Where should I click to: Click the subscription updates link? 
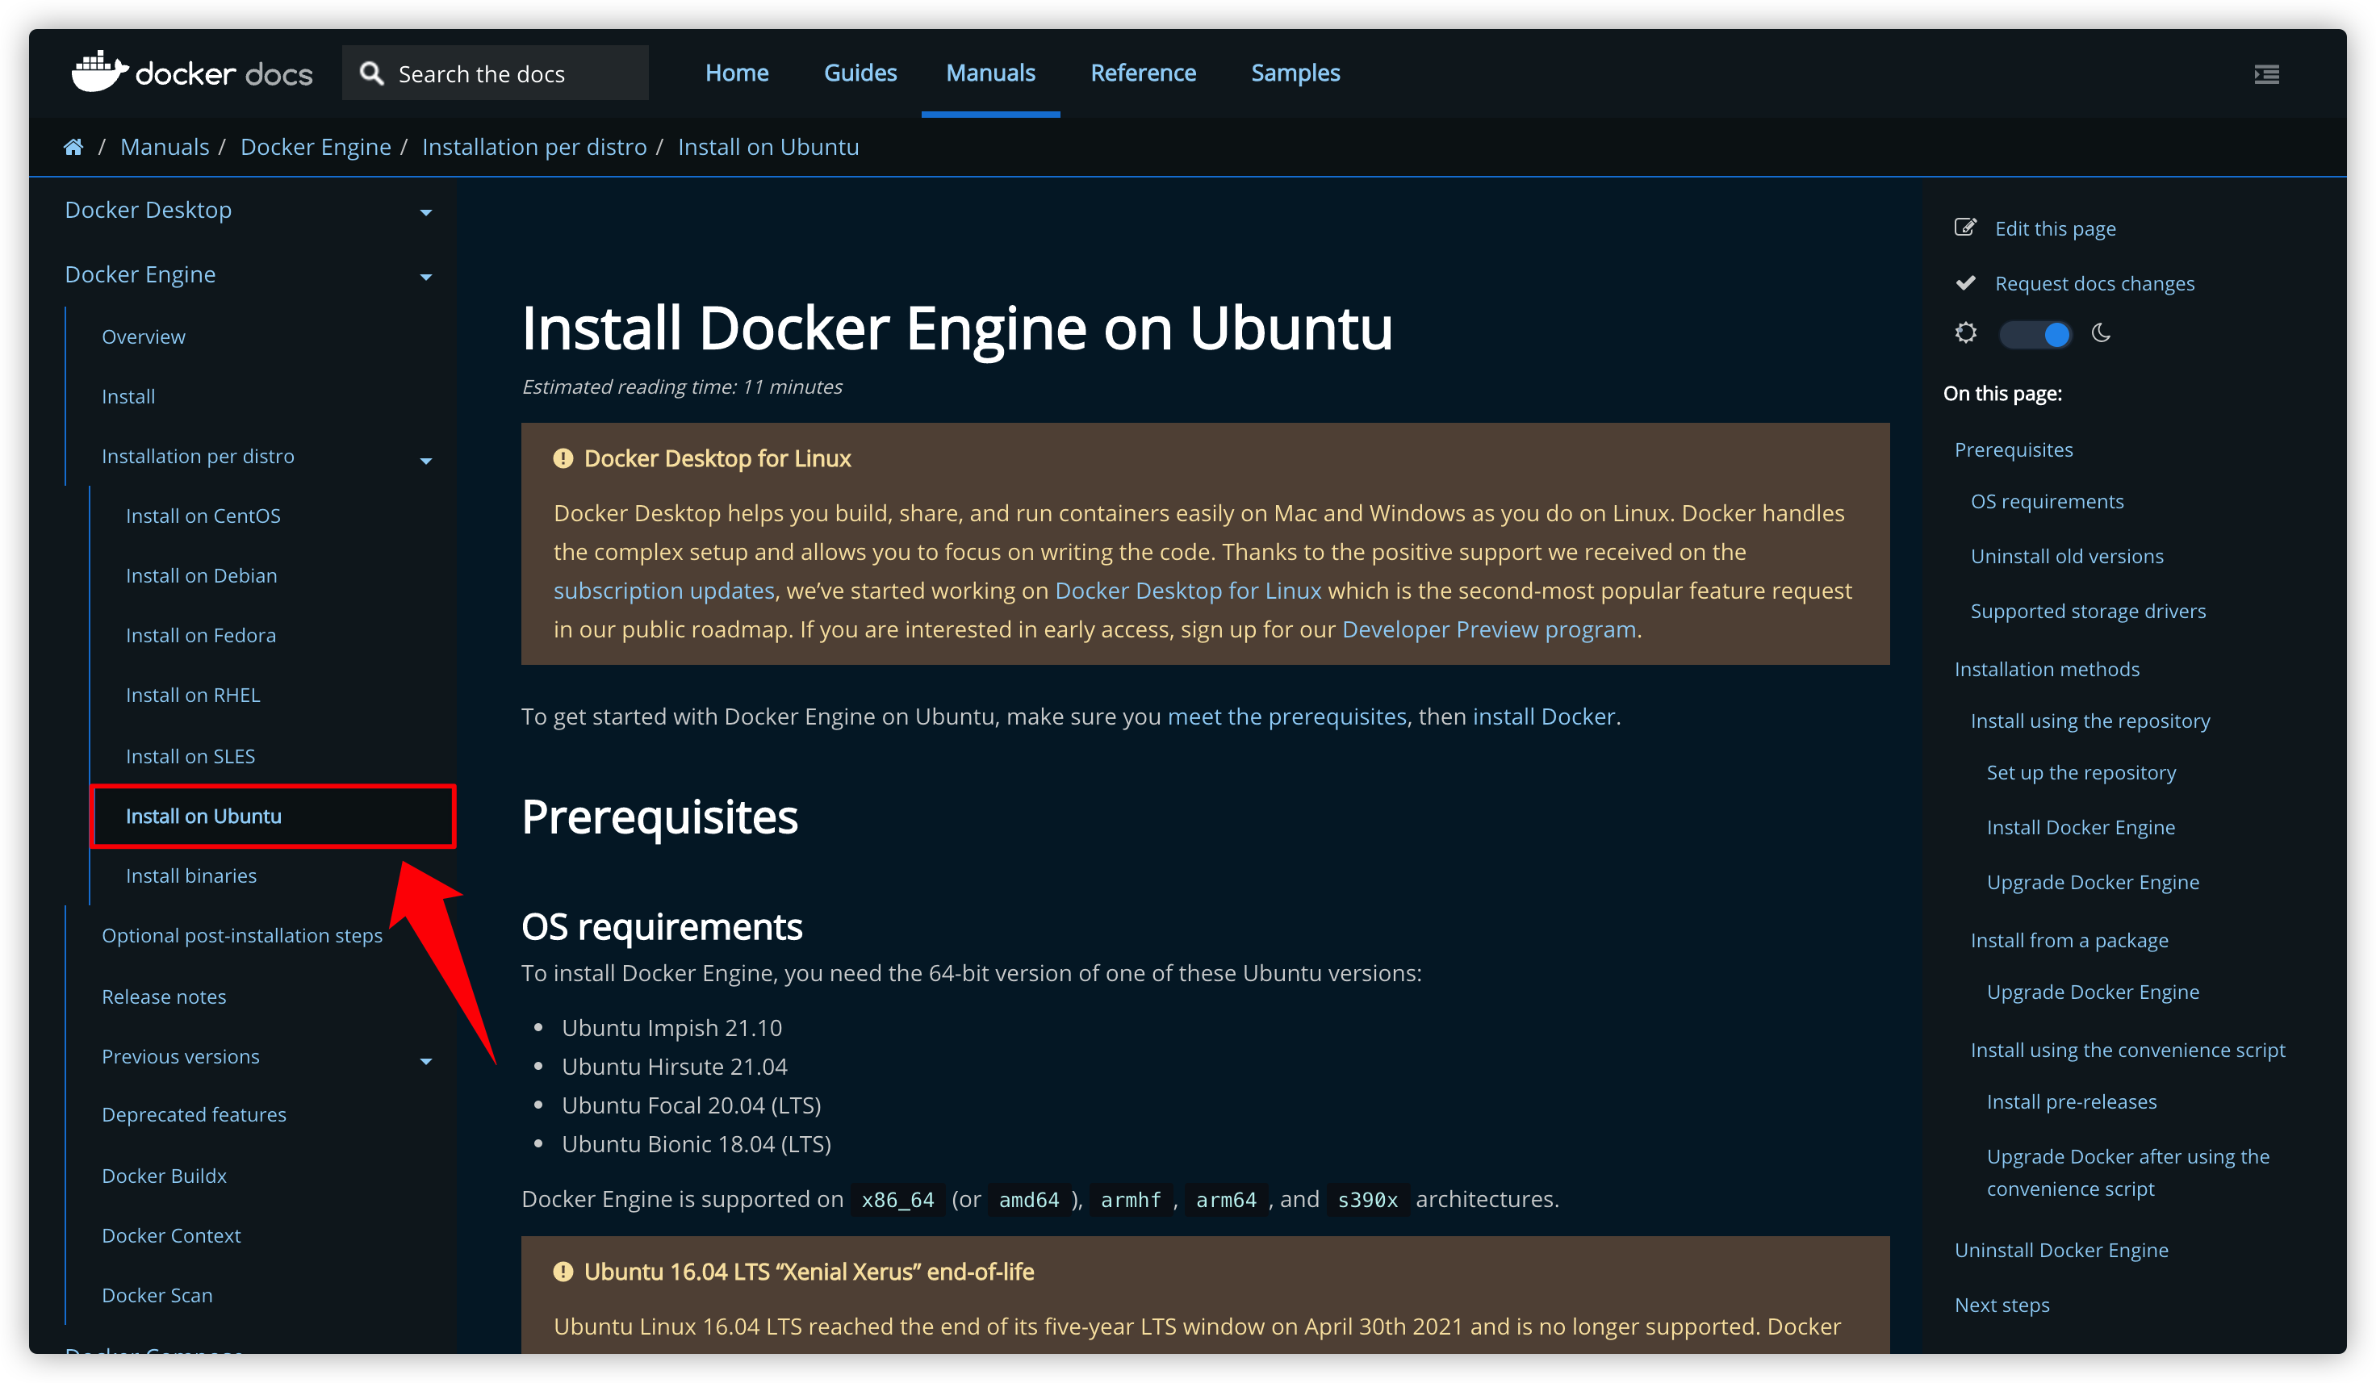pyautogui.click(x=663, y=591)
